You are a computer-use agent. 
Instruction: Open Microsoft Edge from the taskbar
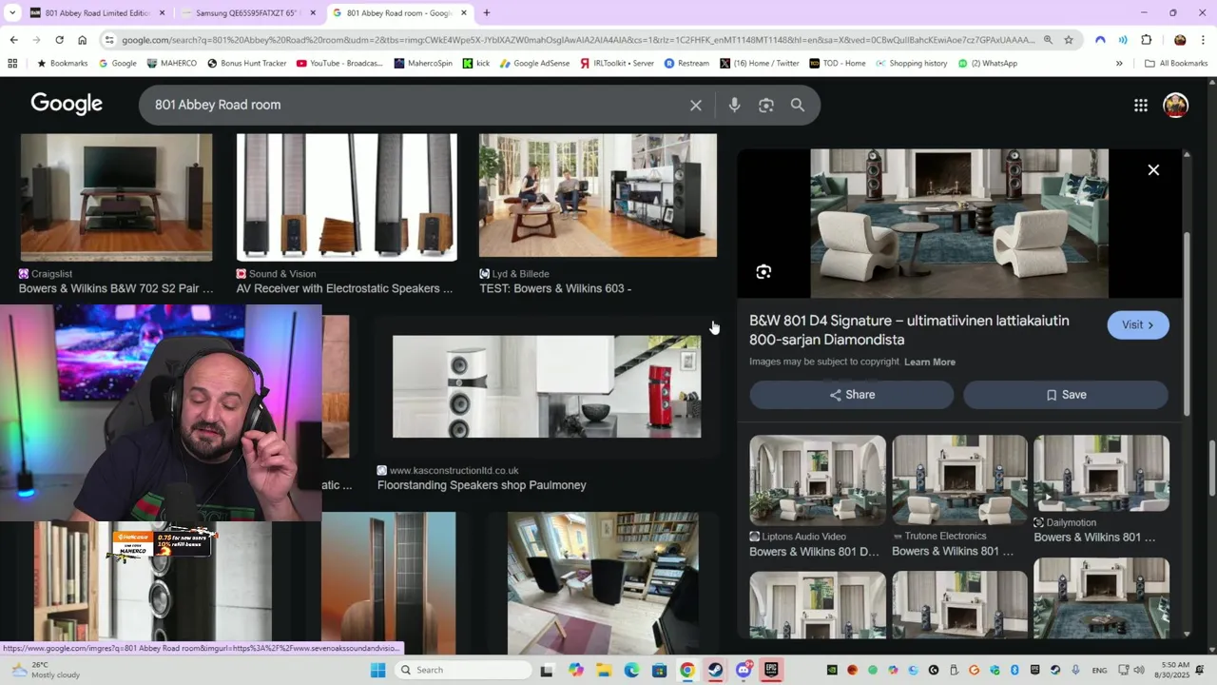coord(631,670)
